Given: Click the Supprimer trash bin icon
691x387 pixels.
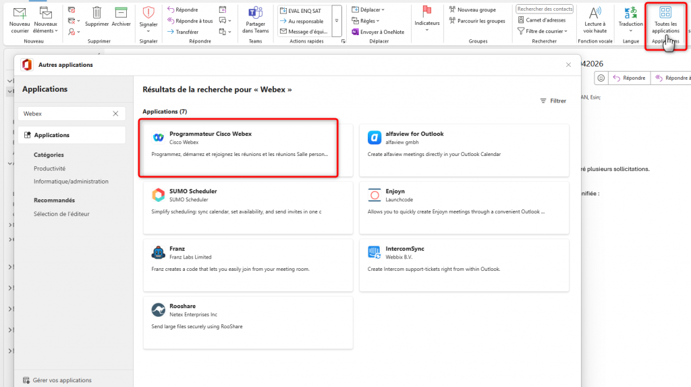Looking at the screenshot, I should [97, 13].
